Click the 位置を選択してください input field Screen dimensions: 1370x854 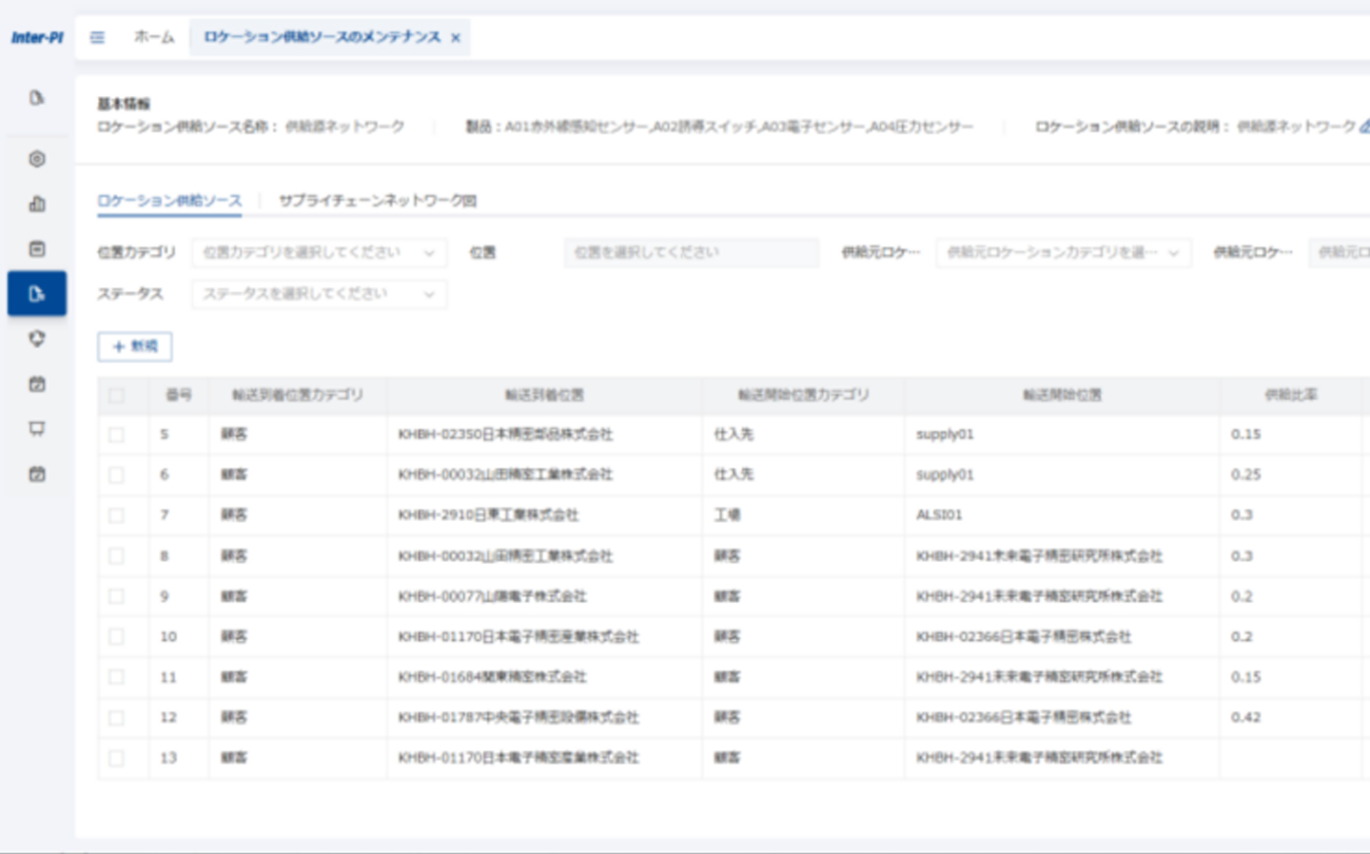pyautogui.click(x=691, y=253)
